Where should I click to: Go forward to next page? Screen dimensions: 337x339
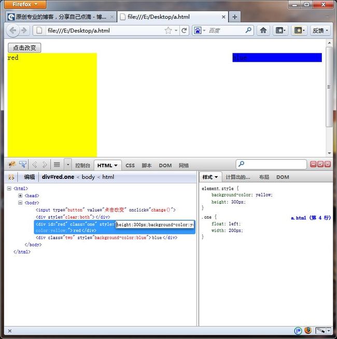(x=24, y=31)
